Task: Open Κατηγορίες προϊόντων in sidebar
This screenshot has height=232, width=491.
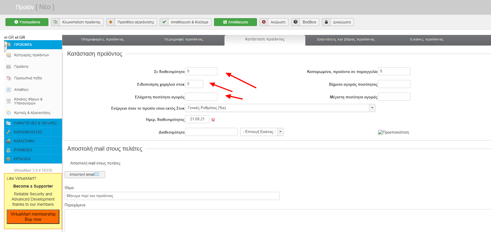Action: click(x=32, y=55)
